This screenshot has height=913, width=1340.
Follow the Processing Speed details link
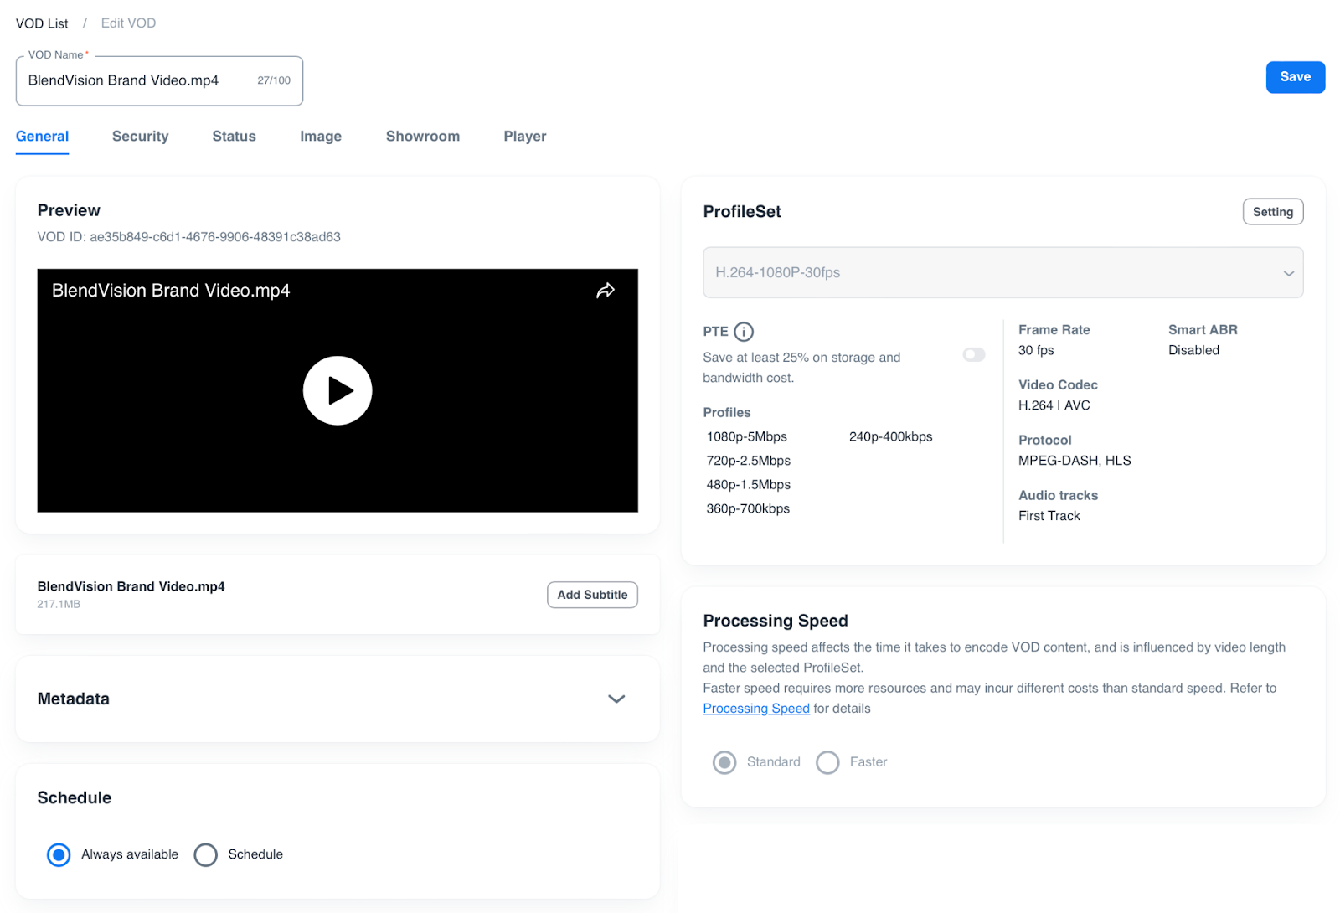(x=755, y=709)
